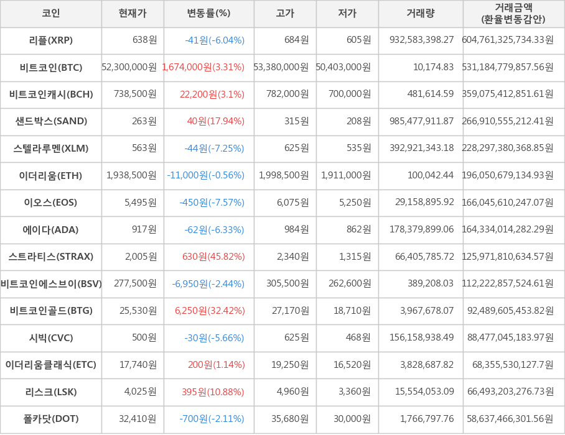
Task: Open 비트코인캐시(BCH) coin entry
Action: pos(51,94)
